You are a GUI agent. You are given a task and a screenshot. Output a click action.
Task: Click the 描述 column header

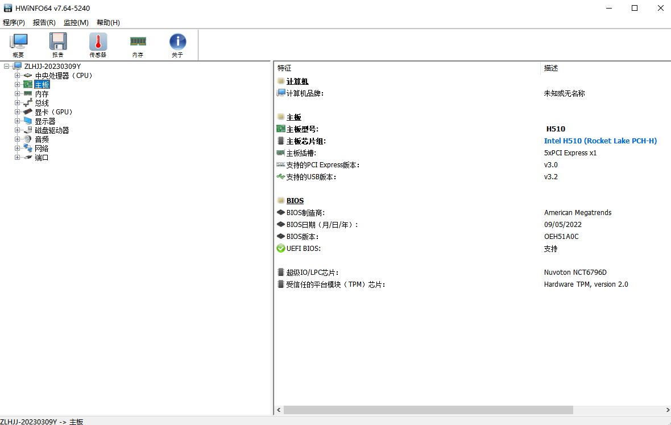(x=603, y=68)
